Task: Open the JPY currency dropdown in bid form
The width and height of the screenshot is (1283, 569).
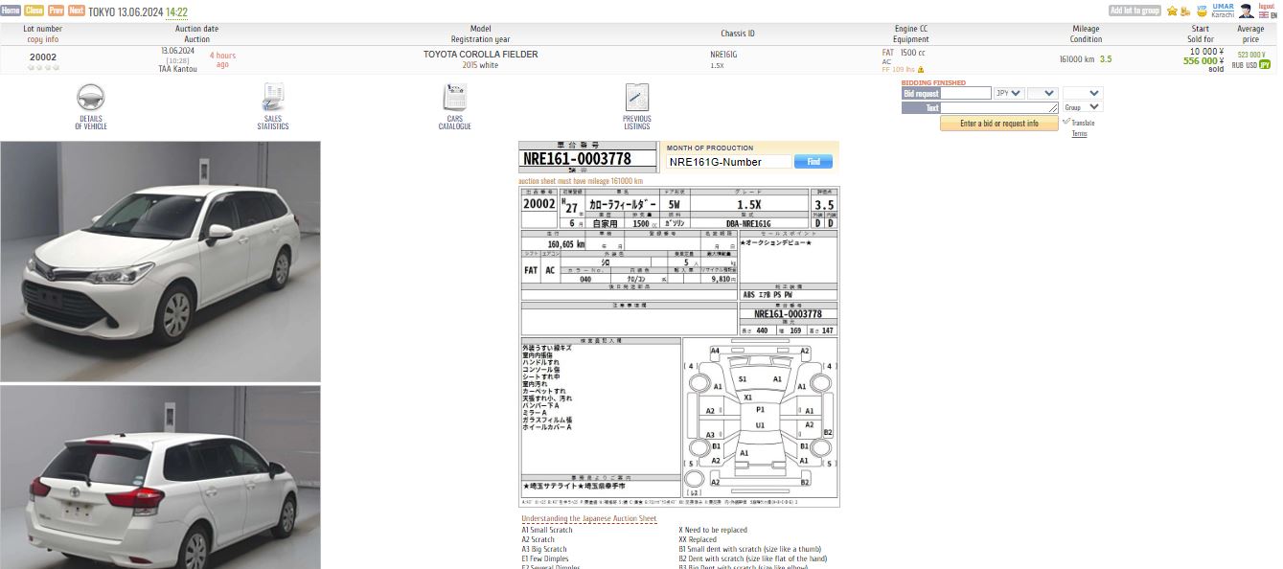Action: click(1009, 93)
